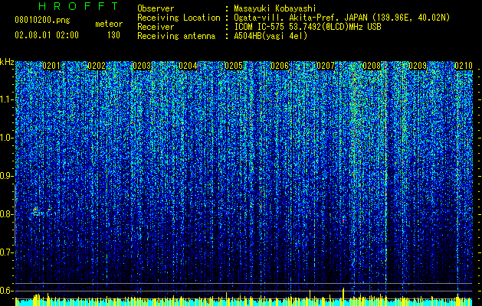The width and height of the screenshot is (482, 306).
Task: Click the Receiving Location label
Action: pos(179,18)
